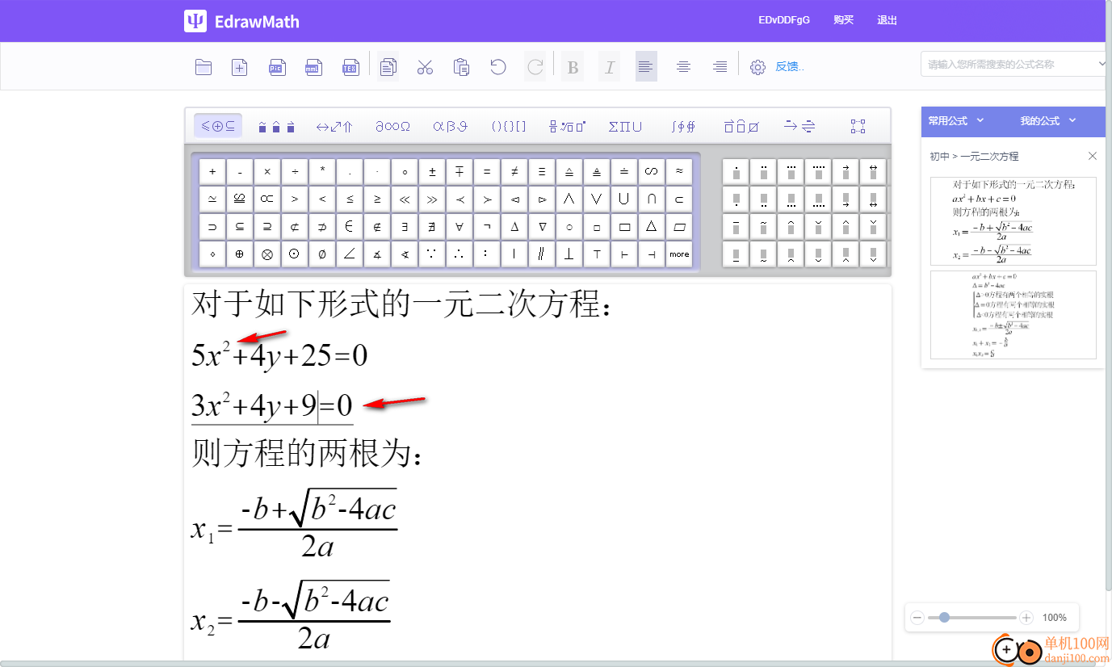Viewport: 1112px width, 667px height.
Task: Open the overbar and box templates
Action: (x=741, y=126)
